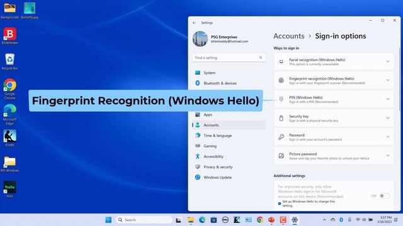This screenshot has height=226, width=403.
Task: Open the Kindle app from the taskbar
Action: pyautogui.click(x=237, y=220)
